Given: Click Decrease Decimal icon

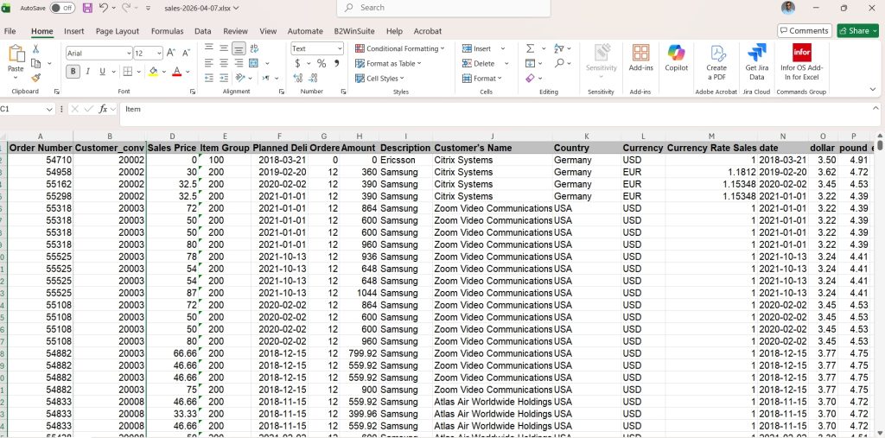Looking at the screenshot, I should (x=313, y=78).
